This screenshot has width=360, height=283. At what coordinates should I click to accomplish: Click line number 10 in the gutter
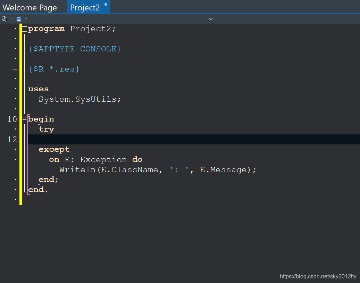point(12,119)
